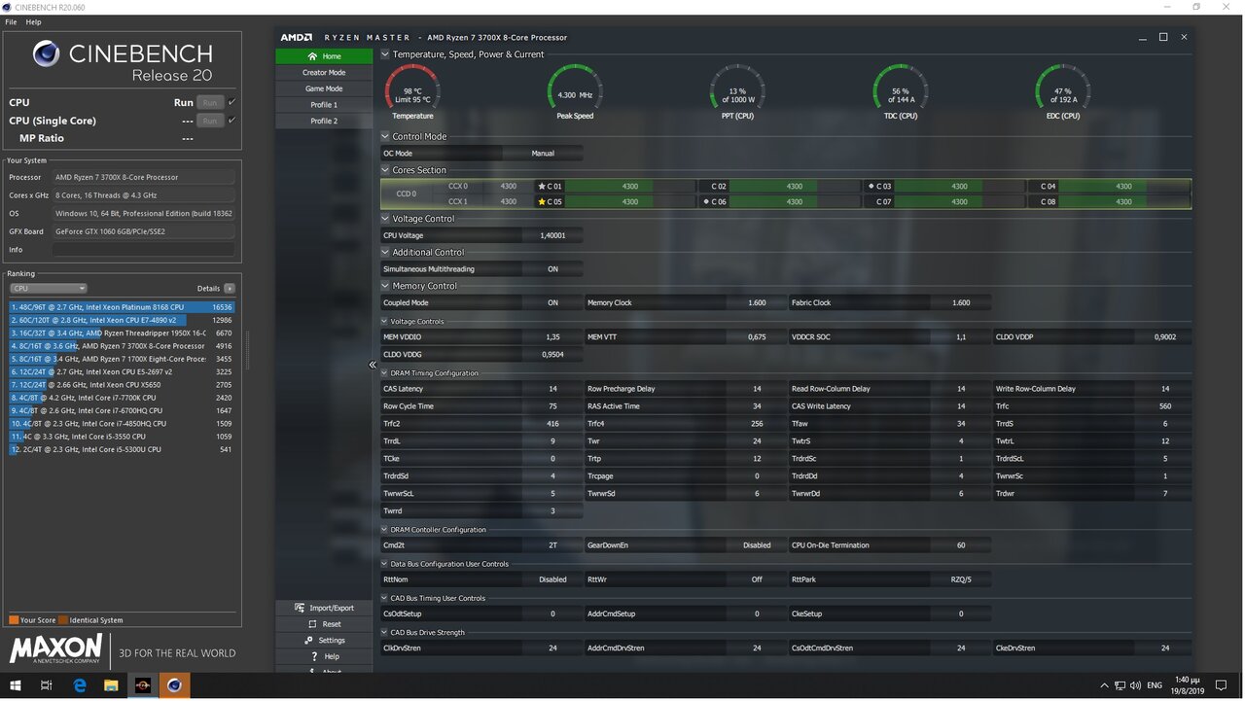Click the Run button for CPU test
Screen dimensions: 1245x701
click(x=210, y=102)
